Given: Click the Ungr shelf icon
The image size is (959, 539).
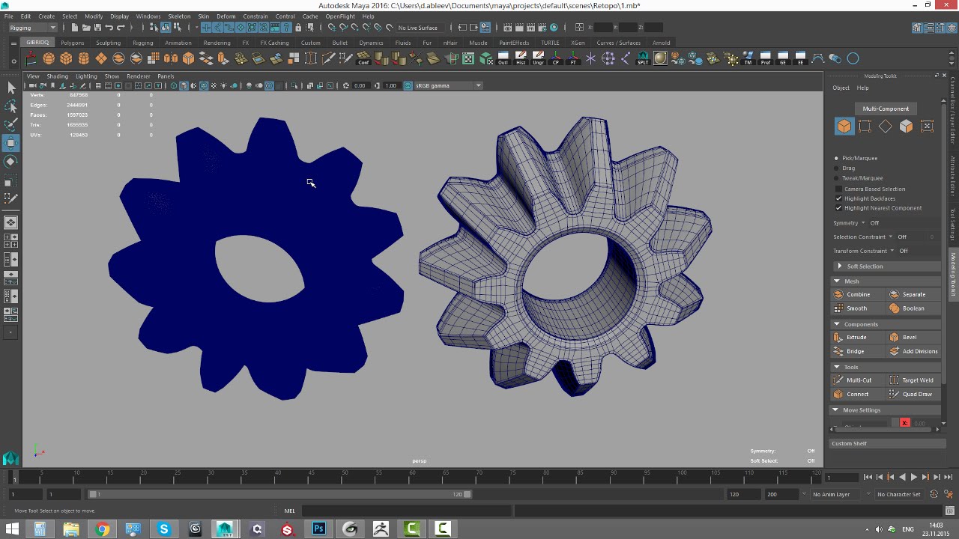Looking at the screenshot, I should [538, 58].
